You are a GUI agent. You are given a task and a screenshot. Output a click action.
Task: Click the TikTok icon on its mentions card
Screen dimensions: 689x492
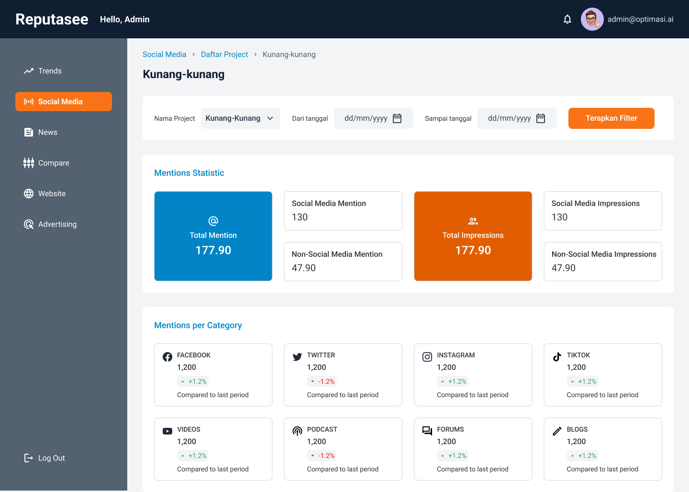pos(557,356)
